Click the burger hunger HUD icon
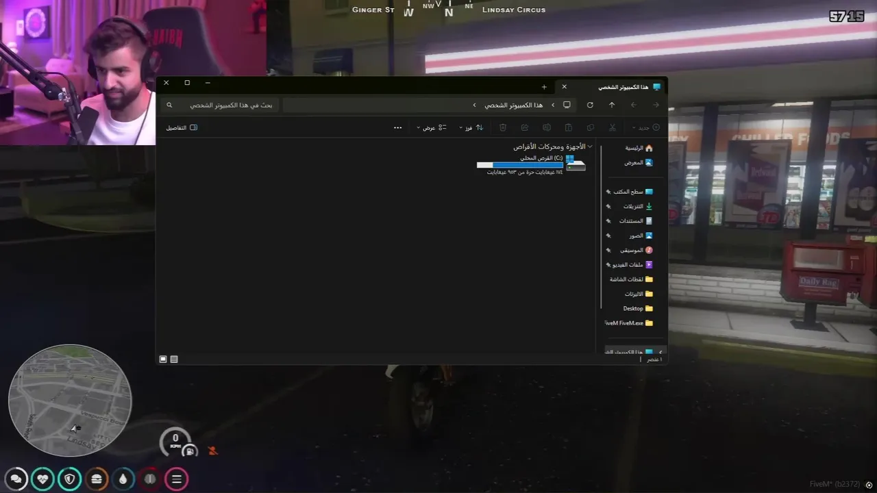 coord(97,479)
